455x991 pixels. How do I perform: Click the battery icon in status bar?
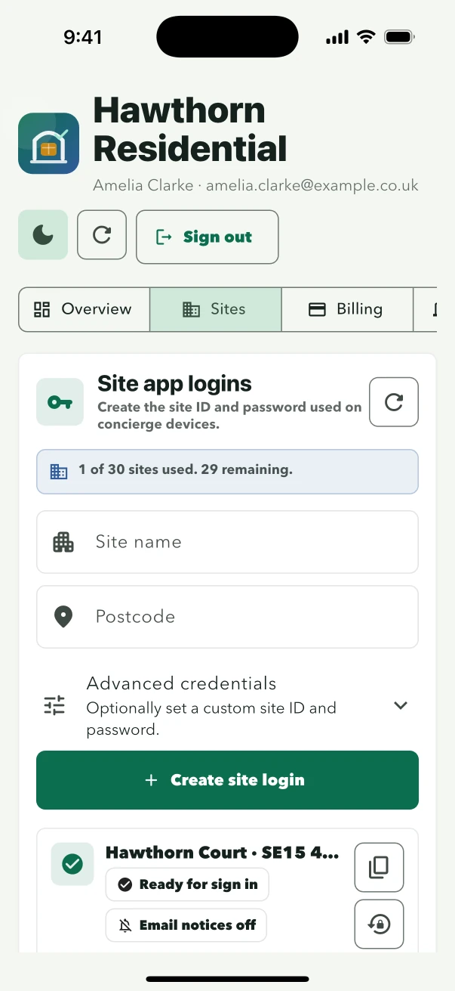(x=399, y=37)
